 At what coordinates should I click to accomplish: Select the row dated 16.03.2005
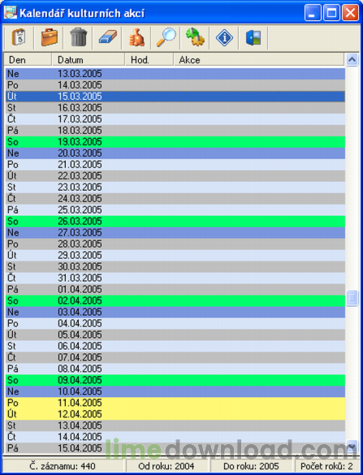point(175,108)
